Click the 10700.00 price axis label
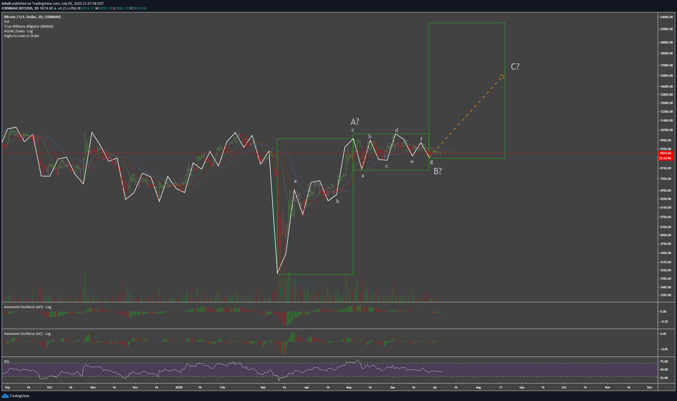 coord(666,130)
